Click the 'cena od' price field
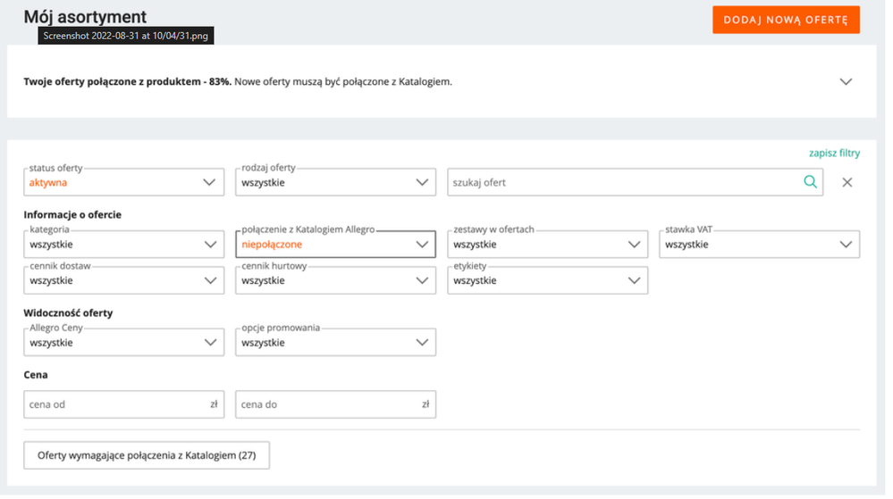 pos(116,405)
